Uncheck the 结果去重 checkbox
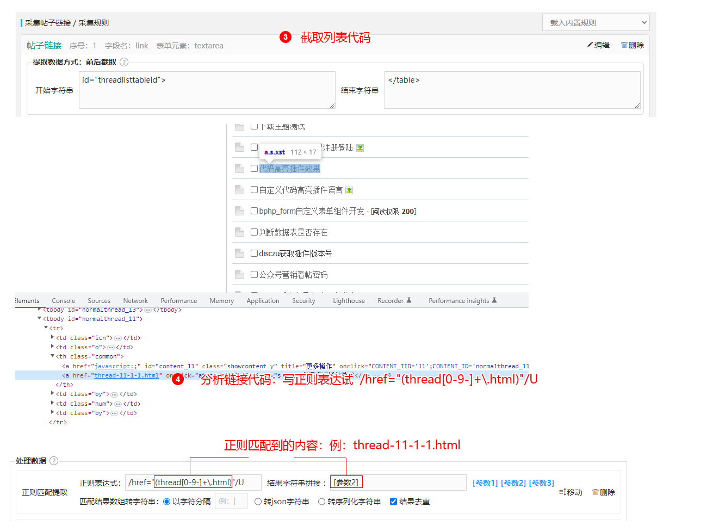 click(x=393, y=502)
